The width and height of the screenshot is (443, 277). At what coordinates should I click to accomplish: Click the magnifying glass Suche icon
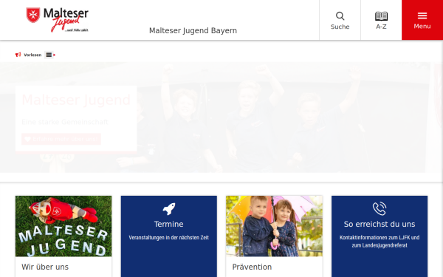coord(340,16)
